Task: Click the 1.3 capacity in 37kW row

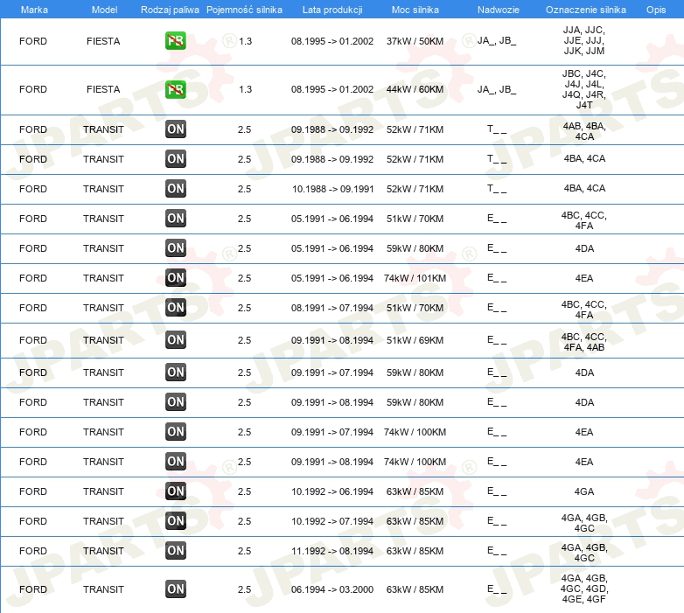Action: click(x=245, y=41)
